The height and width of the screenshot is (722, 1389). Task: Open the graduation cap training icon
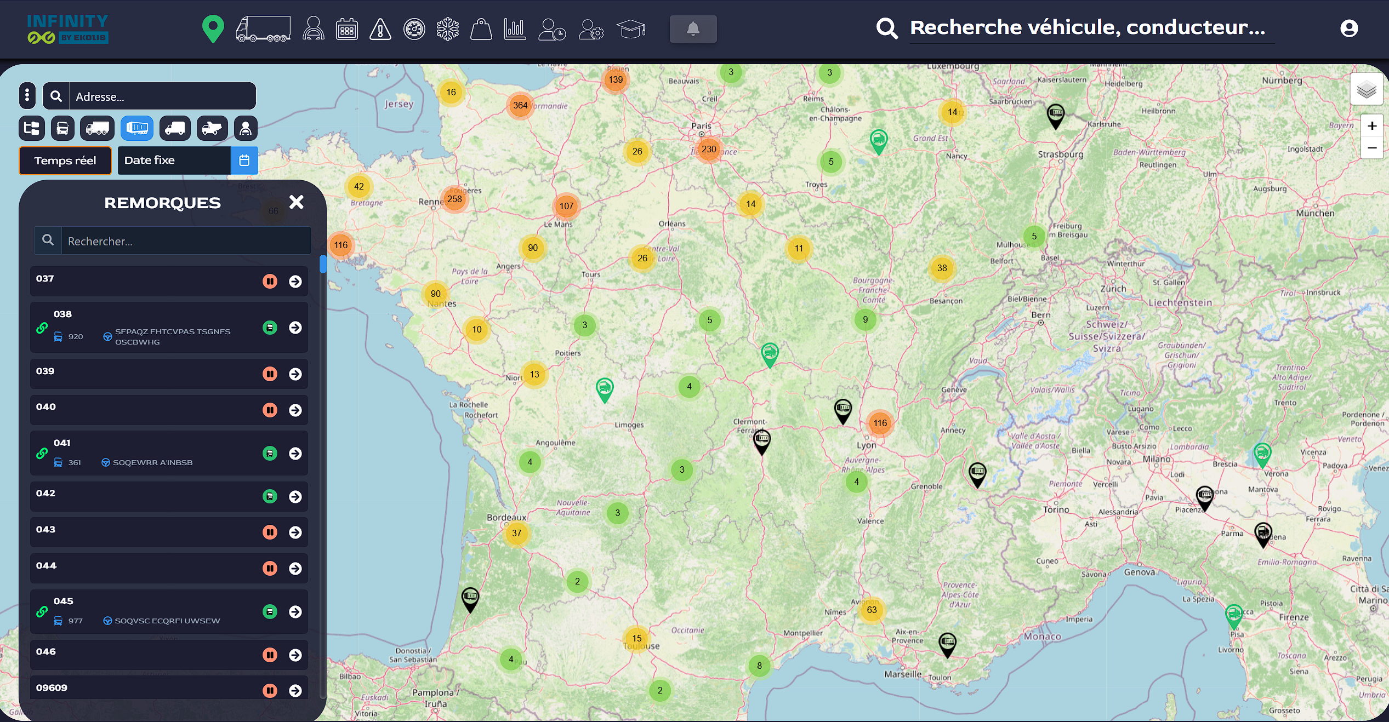click(631, 29)
